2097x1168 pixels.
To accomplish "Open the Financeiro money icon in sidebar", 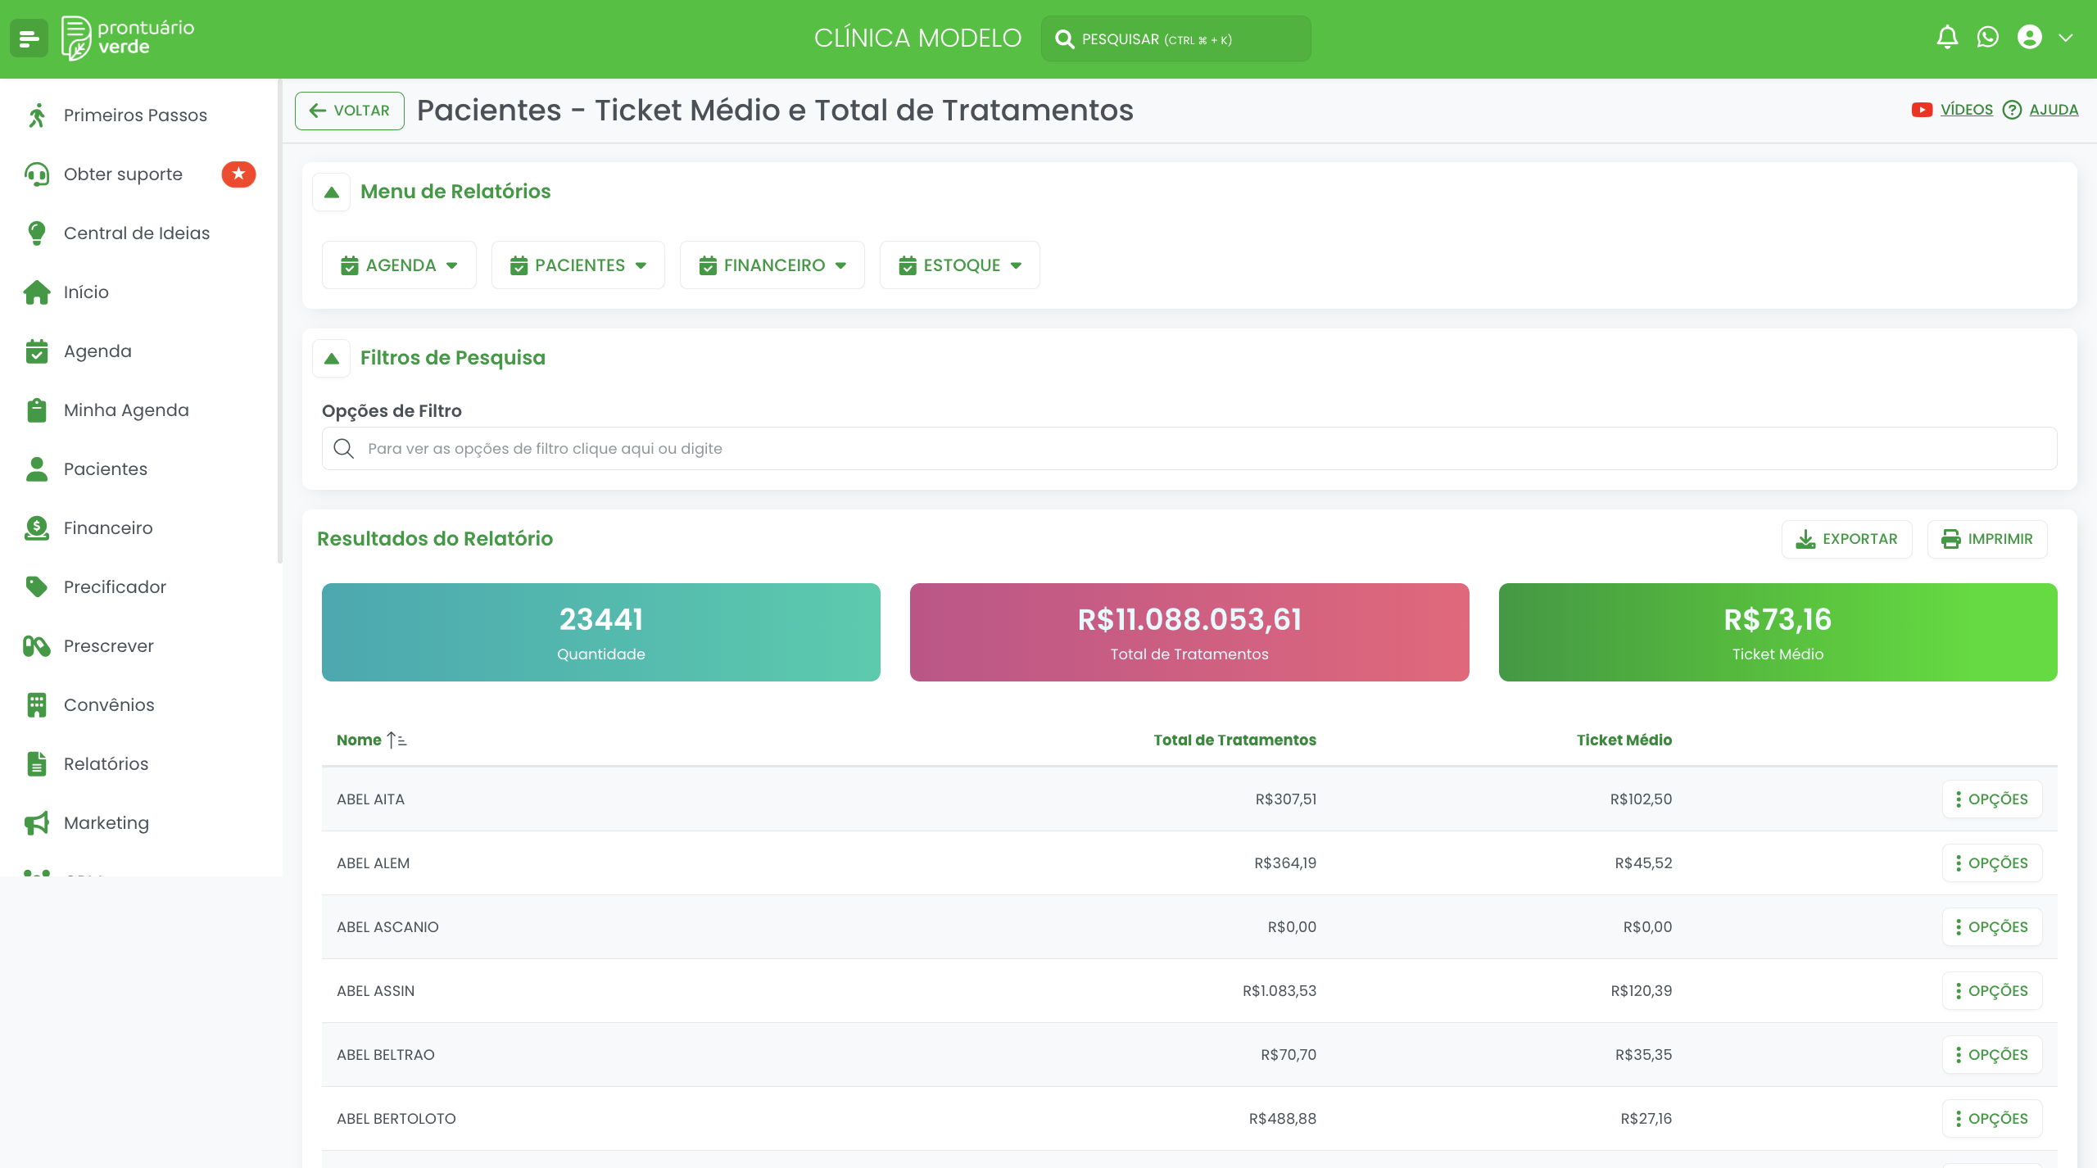I will point(37,528).
